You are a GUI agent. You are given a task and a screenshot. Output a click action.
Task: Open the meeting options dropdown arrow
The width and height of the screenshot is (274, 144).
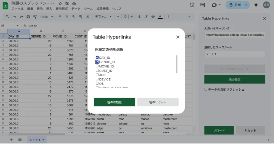[220, 5]
